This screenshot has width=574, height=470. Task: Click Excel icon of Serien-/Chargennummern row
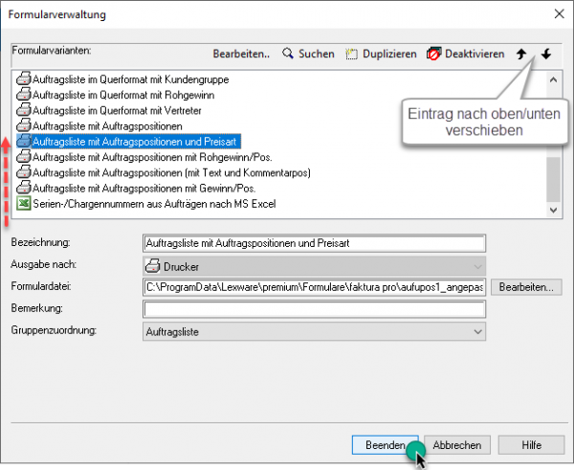tap(24, 203)
